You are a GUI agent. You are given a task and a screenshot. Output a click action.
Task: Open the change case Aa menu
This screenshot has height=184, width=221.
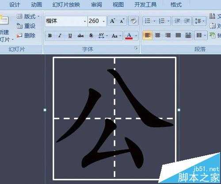point(116,35)
